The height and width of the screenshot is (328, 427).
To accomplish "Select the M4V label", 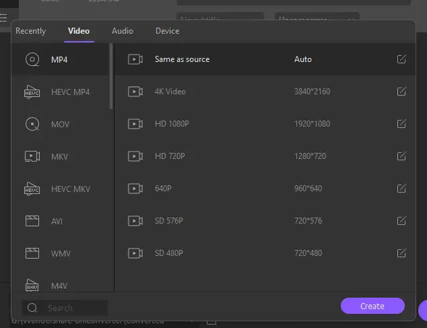I will (59, 286).
